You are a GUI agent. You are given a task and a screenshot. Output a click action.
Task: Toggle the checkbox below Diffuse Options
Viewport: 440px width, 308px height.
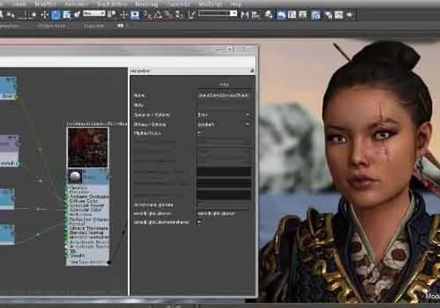[x=200, y=133]
